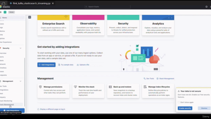Viewport: 211px width, 119px height.
Task: Click the sidebar bottom Add integrations button
Action: [12, 110]
